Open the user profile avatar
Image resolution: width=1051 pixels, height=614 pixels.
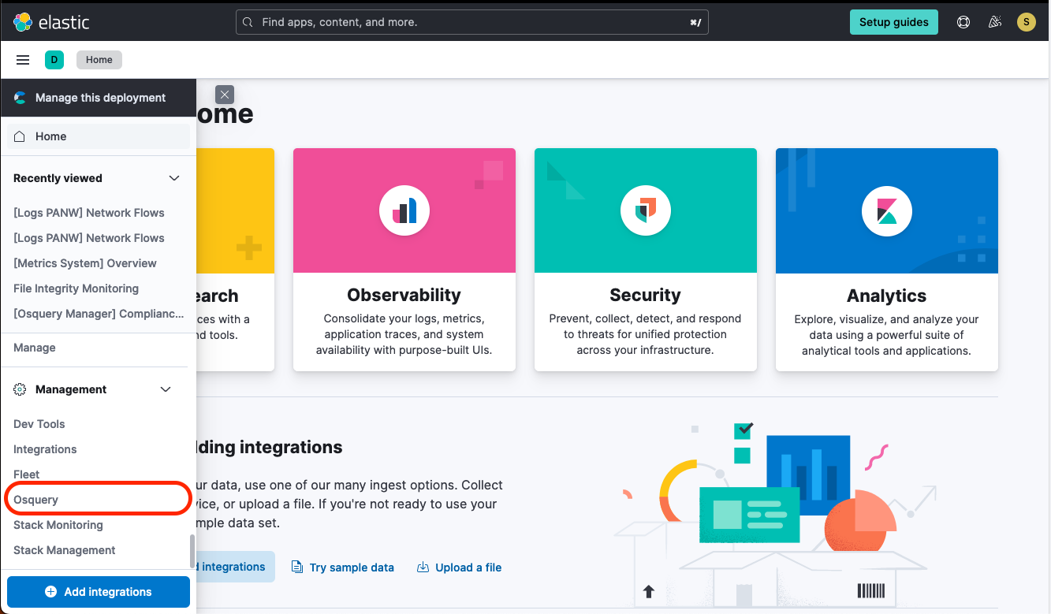[1026, 21]
